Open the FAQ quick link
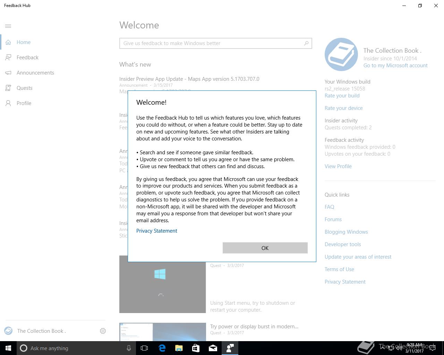Screen dimensions: 444x355 pos(330,207)
